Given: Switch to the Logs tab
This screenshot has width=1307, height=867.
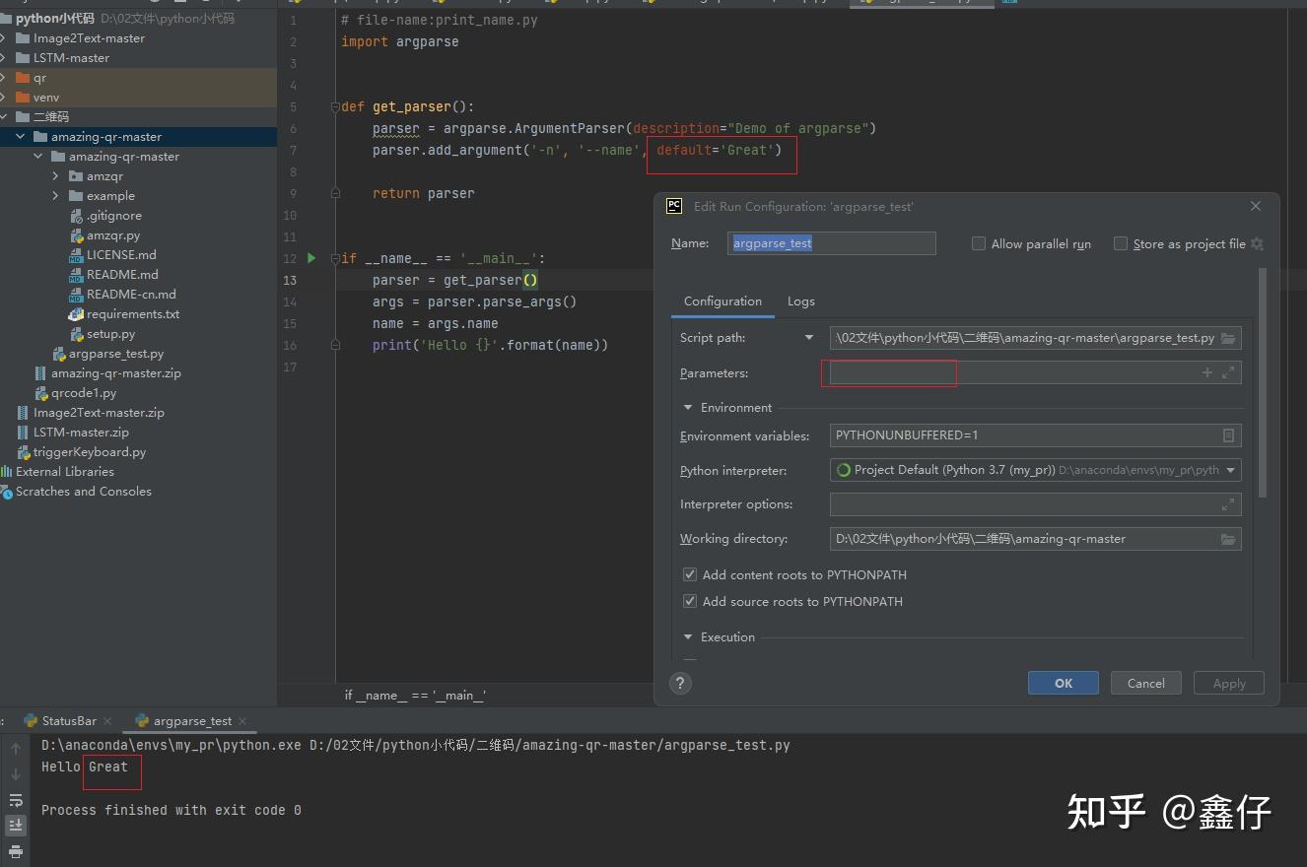Looking at the screenshot, I should (800, 301).
